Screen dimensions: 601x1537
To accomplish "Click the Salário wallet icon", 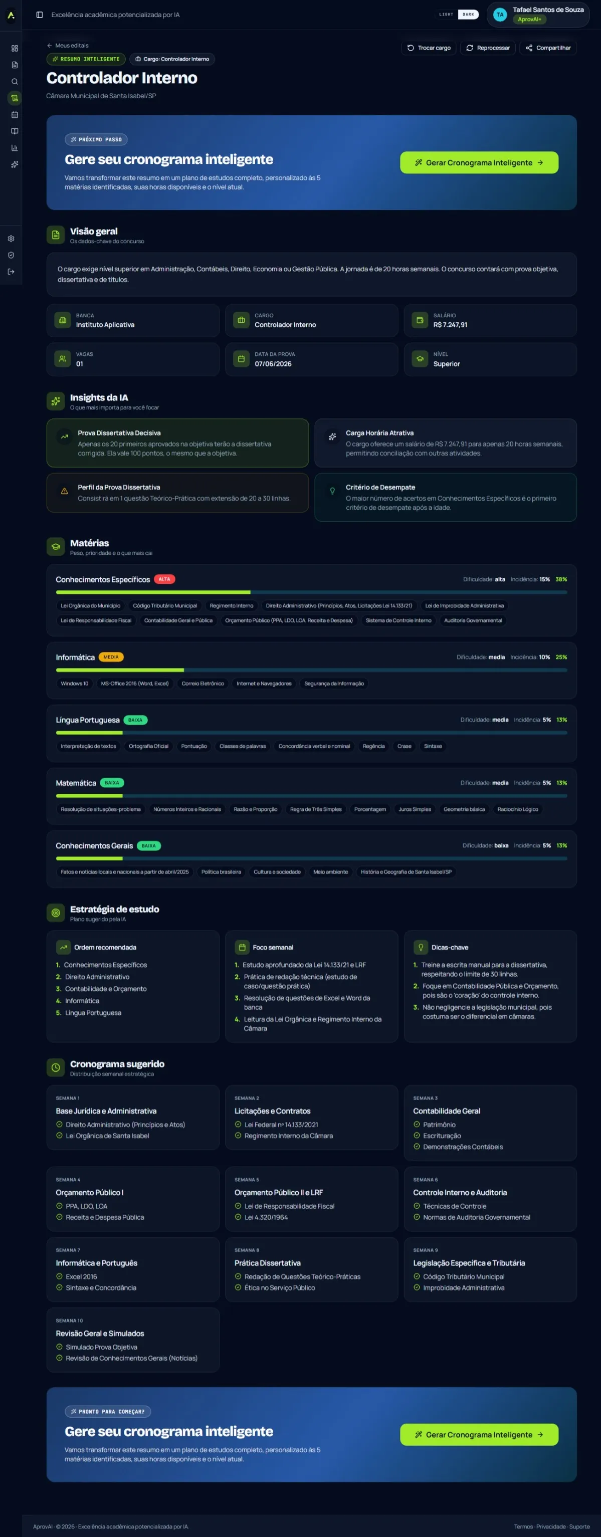I will click(x=420, y=320).
